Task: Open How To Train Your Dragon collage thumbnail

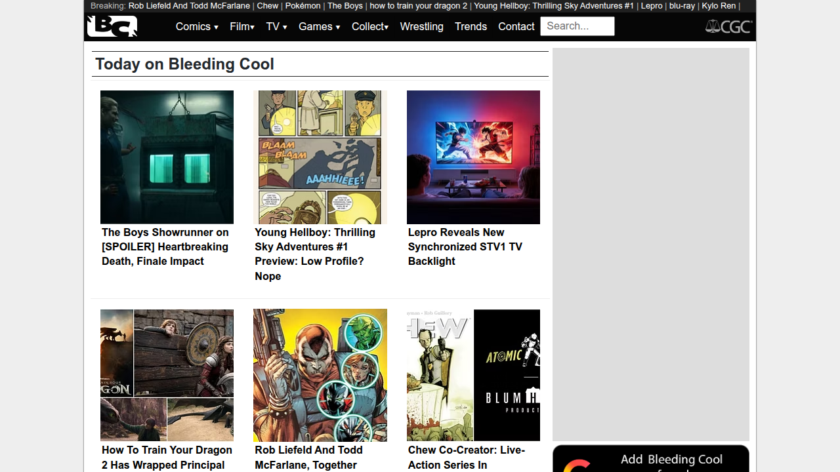Action: pos(167,375)
